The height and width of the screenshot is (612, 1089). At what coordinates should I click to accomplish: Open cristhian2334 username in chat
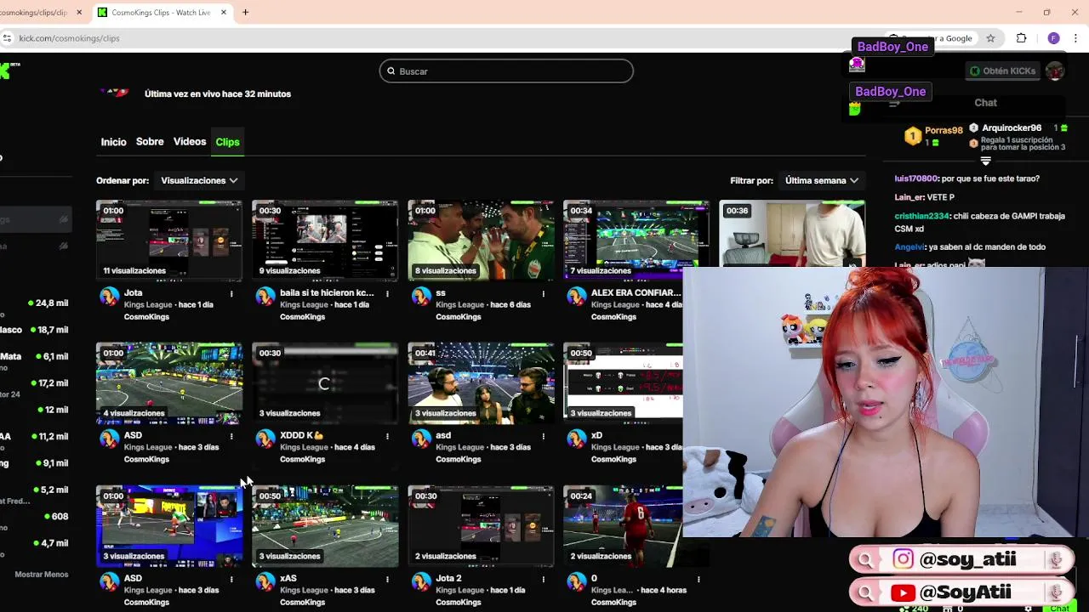(921, 216)
